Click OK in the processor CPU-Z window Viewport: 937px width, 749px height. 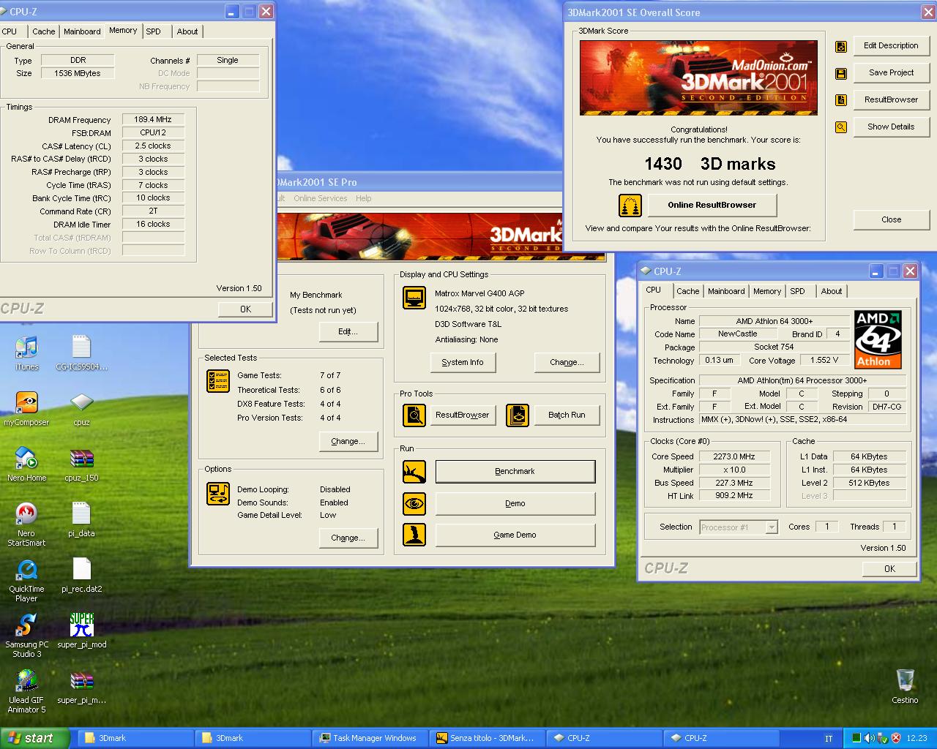click(889, 569)
